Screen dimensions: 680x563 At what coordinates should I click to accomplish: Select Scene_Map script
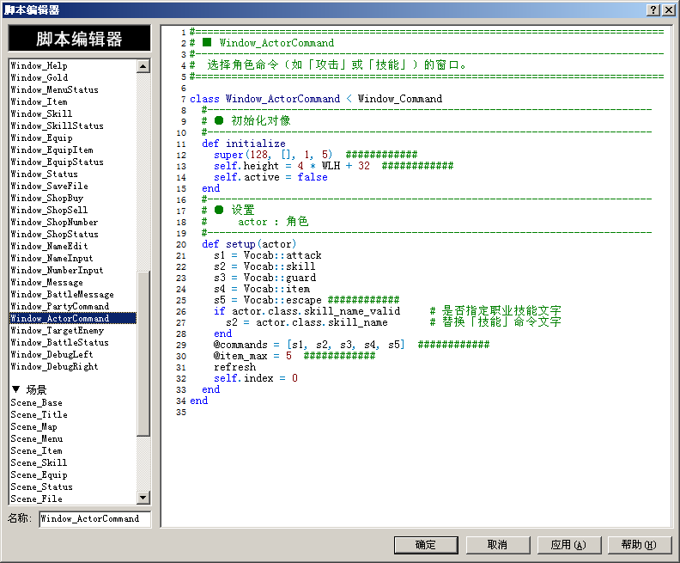point(73,427)
